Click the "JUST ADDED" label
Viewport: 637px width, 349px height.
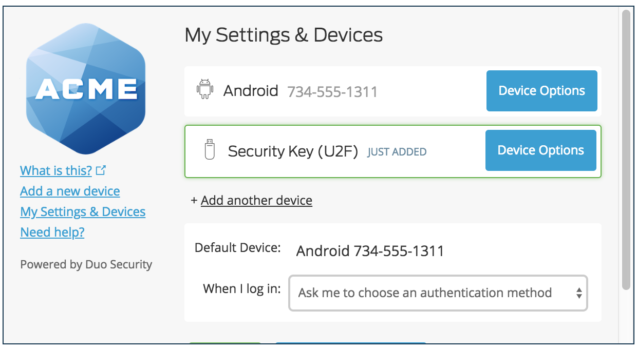pyautogui.click(x=397, y=152)
